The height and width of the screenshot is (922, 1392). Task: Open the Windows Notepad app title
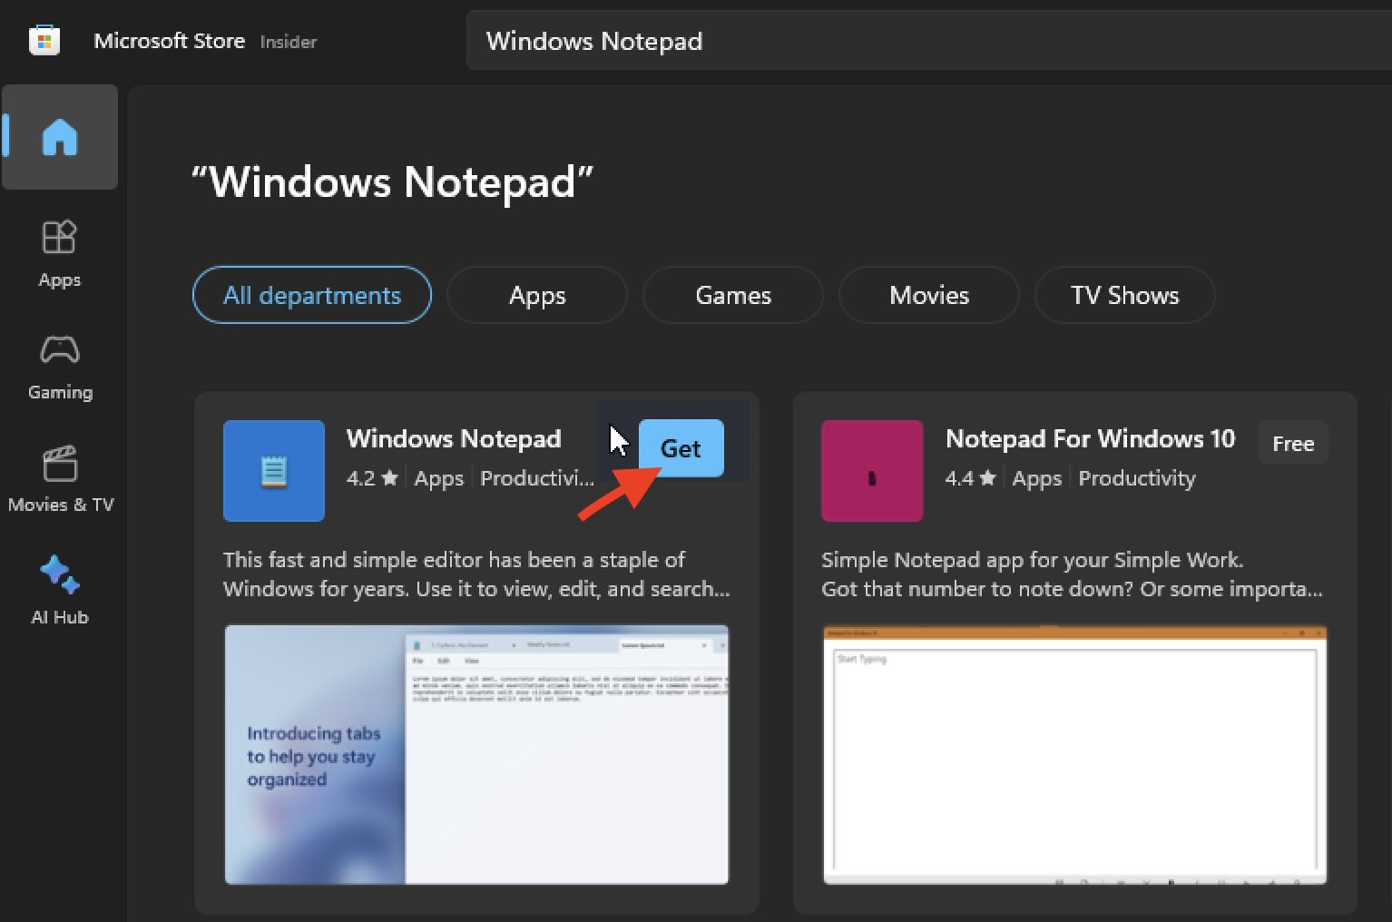pos(454,438)
